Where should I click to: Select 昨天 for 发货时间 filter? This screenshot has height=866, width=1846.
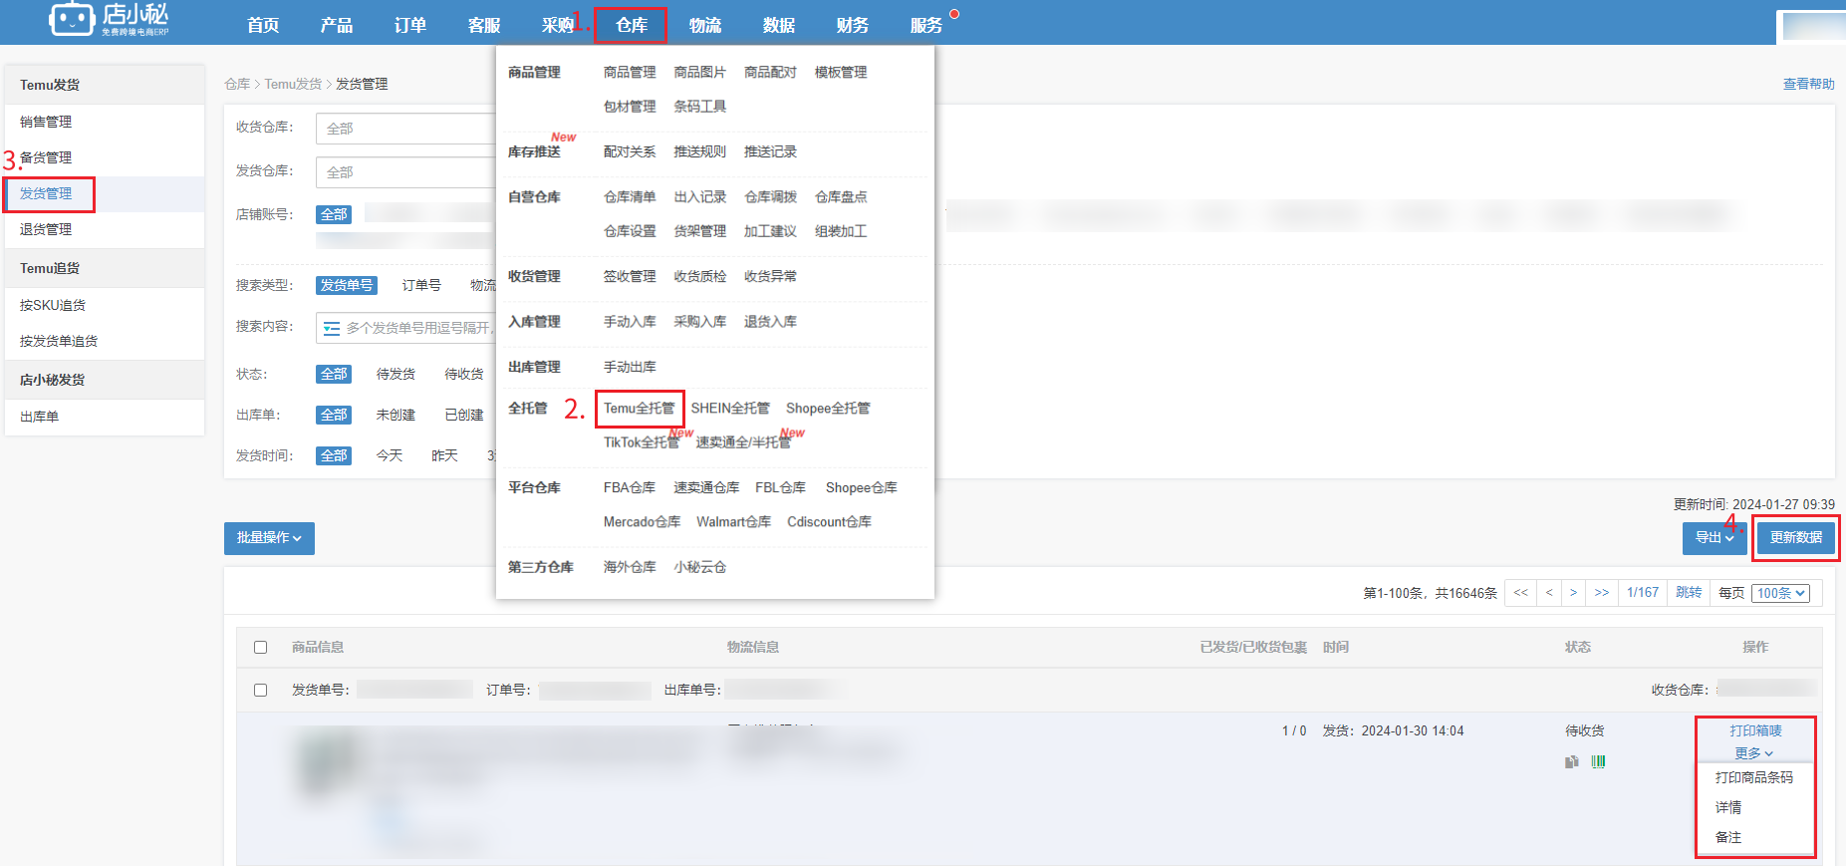444,455
